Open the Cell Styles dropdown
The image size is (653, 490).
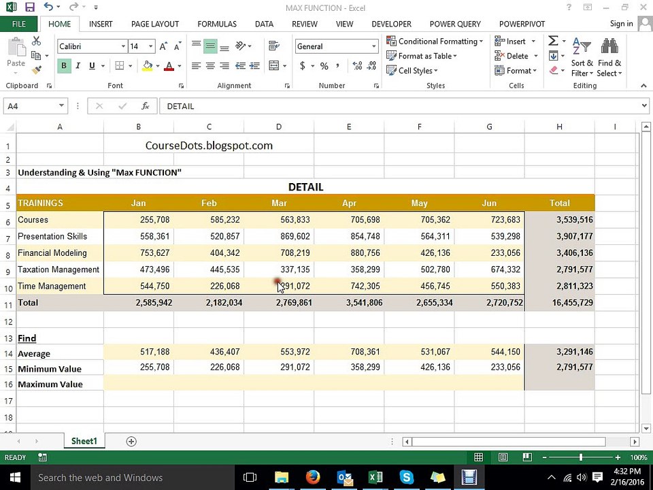pyautogui.click(x=412, y=70)
